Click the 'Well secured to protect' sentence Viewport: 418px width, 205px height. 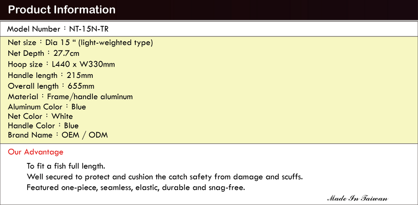[x=165, y=177]
